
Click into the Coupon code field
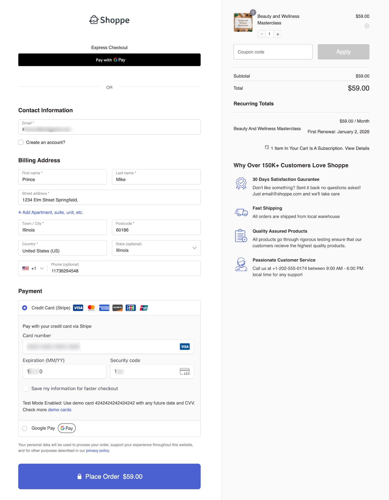coord(273,52)
